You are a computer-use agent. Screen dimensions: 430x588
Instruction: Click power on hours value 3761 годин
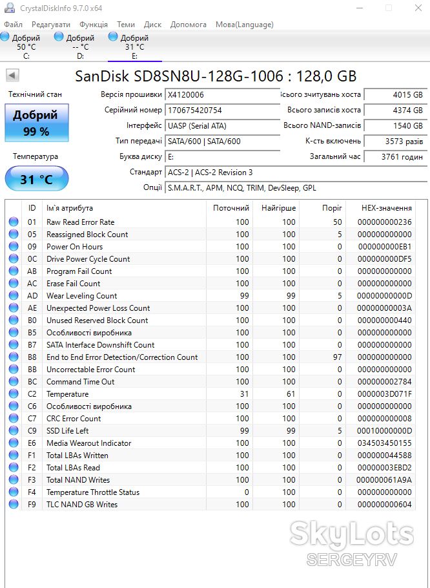(x=395, y=156)
